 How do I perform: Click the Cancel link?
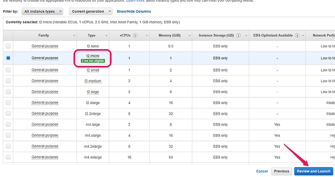(261, 171)
